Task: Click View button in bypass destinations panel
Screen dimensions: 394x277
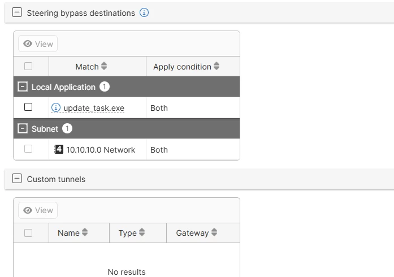Action: [38, 44]
